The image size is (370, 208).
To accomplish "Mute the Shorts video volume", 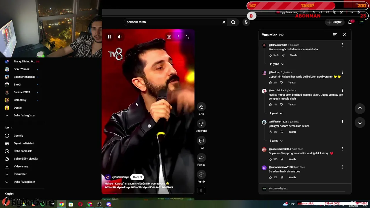I will tap(120, 37).
